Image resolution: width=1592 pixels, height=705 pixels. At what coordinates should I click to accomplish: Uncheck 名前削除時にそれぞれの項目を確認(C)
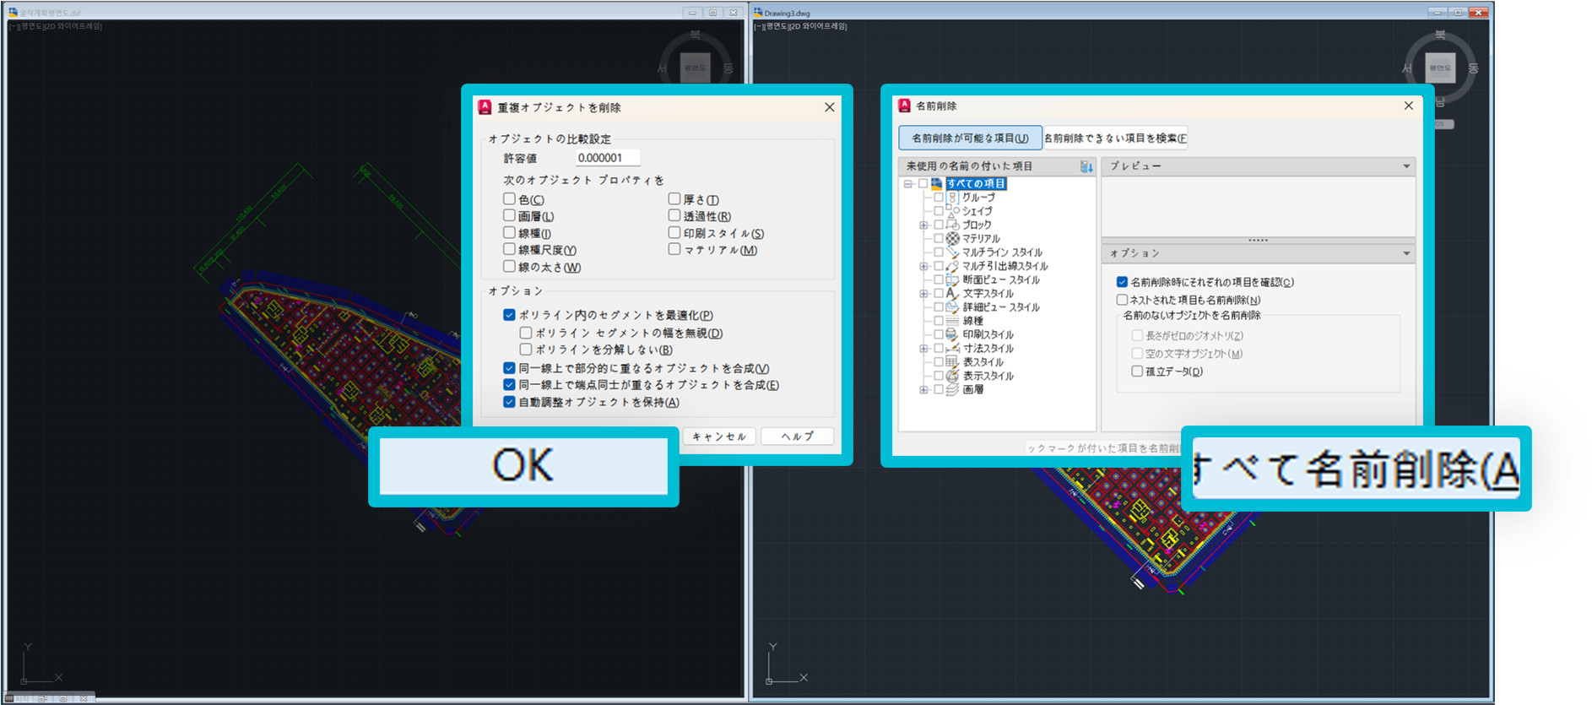[1122, 282]
